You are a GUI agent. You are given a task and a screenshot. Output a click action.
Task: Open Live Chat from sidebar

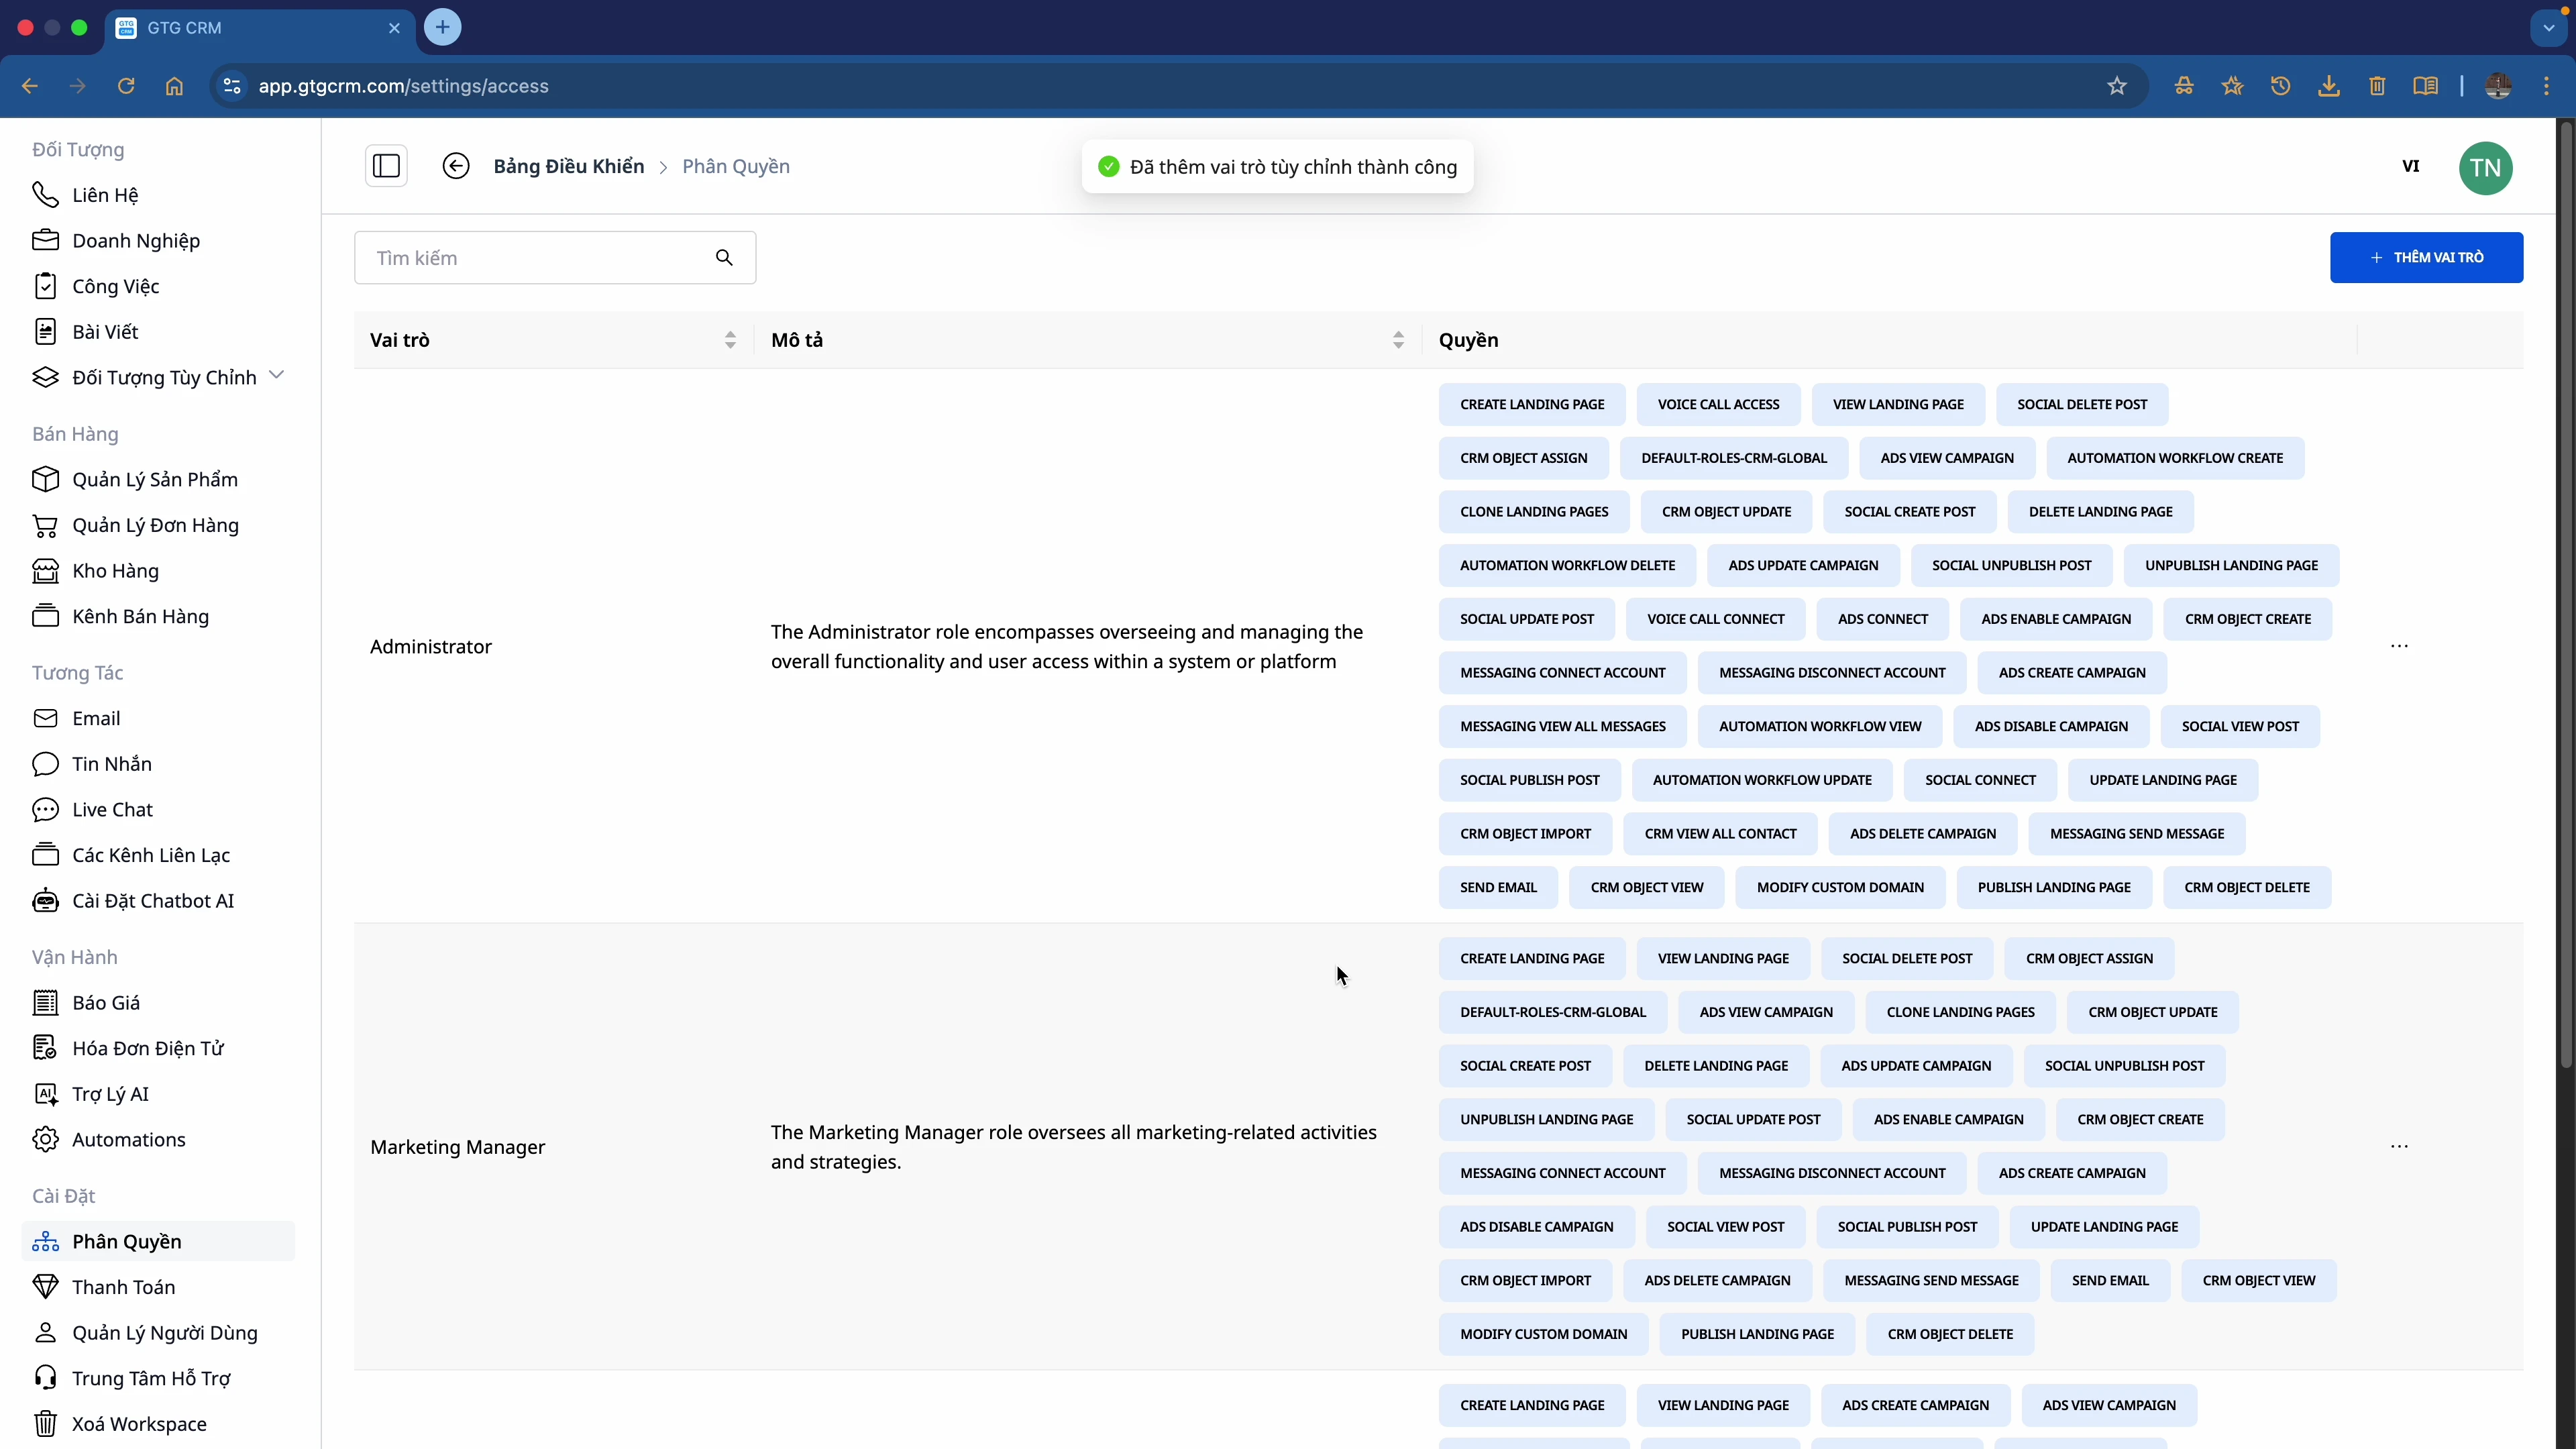(112, 809)
